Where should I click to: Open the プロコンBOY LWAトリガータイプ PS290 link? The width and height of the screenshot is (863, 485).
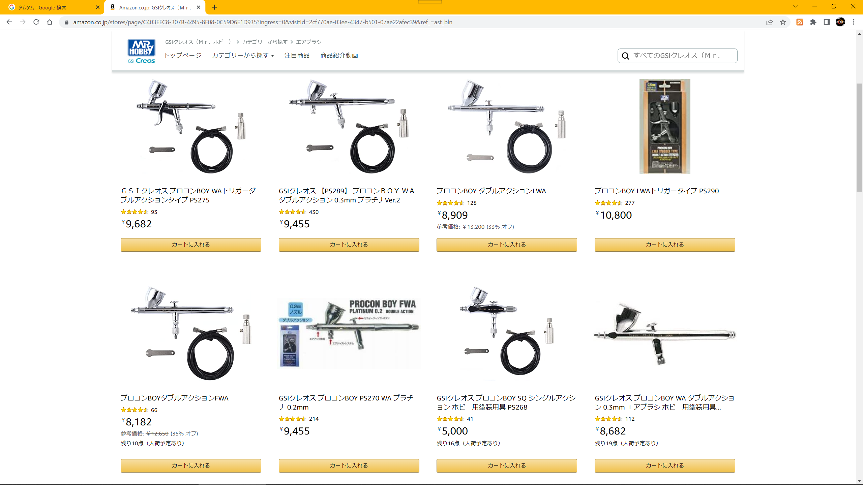(656, 191)
